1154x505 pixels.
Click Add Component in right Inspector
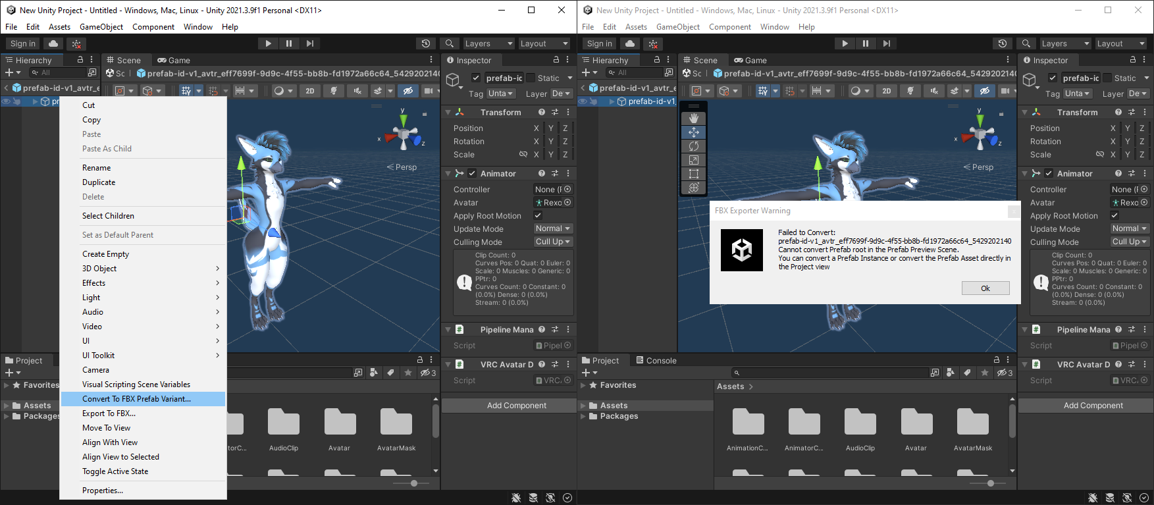tap(1086, 406)
